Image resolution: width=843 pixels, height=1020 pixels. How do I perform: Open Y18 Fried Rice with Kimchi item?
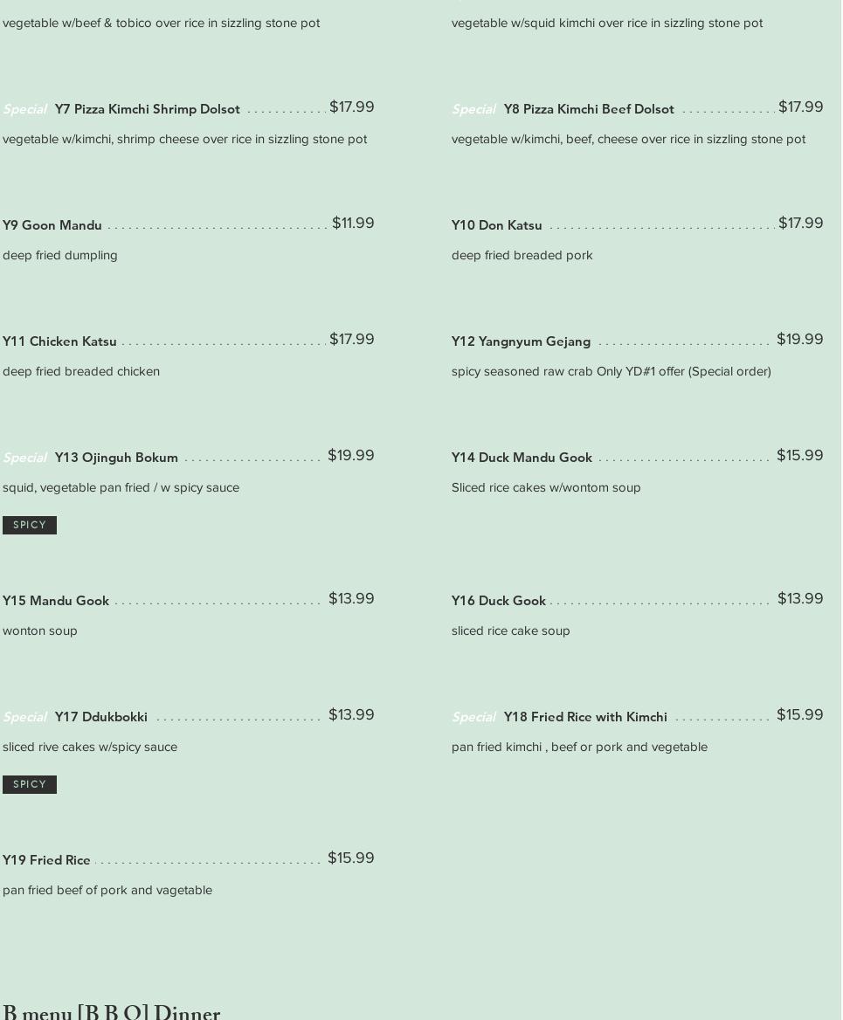click(x=585, y=717)
